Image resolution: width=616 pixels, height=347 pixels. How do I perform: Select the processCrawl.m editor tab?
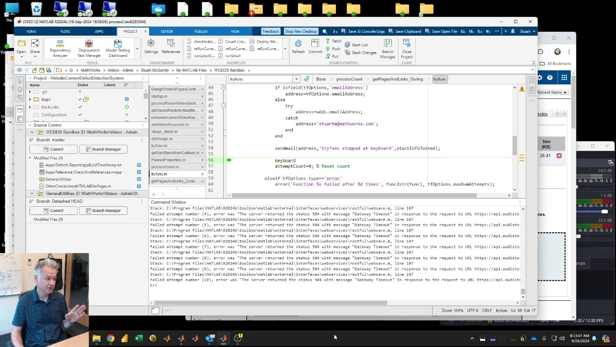click(x=165, y=167)
